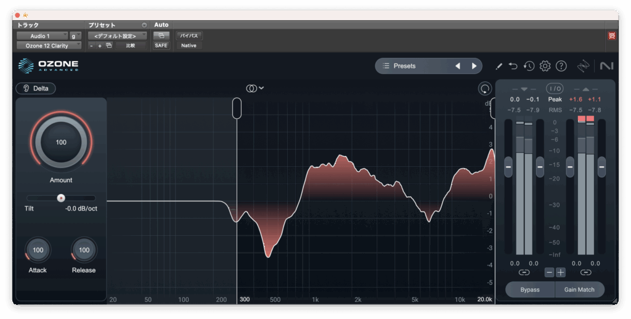Open the Audio 1 track dropdown
The image size is (631, 319).
point(41,36)
